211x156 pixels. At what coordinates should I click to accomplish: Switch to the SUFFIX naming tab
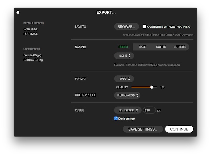coord(161,47)
